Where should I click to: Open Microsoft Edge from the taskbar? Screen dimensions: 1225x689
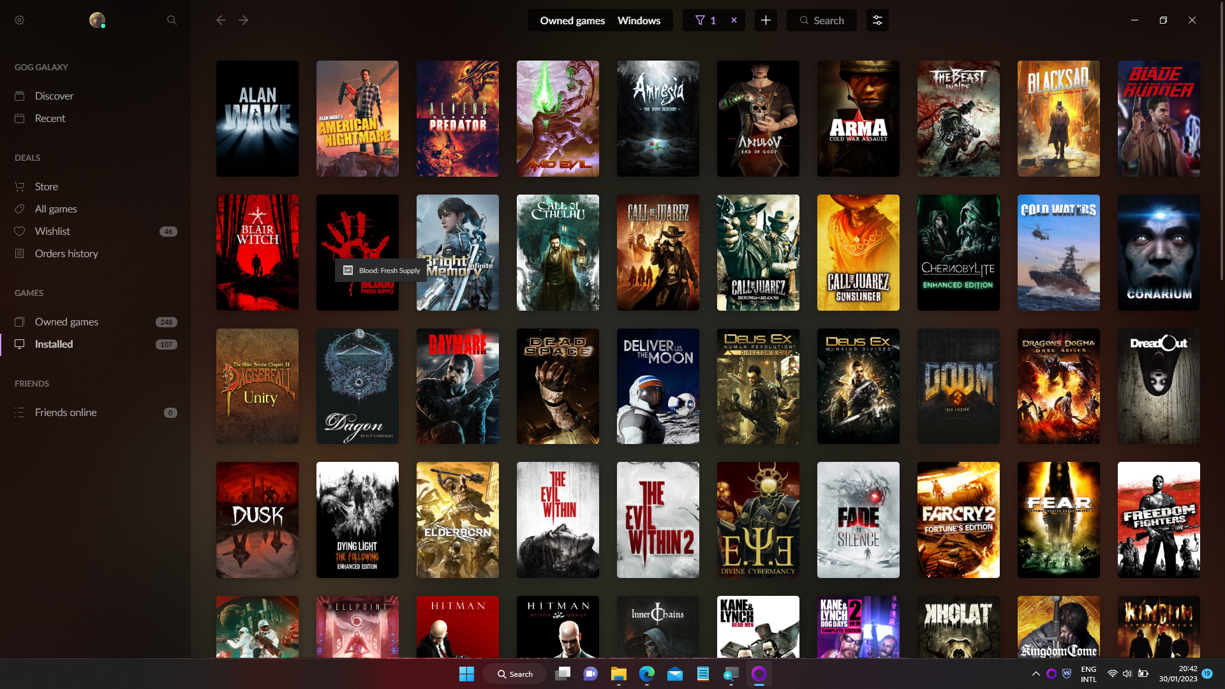click(x=647, y=674)
